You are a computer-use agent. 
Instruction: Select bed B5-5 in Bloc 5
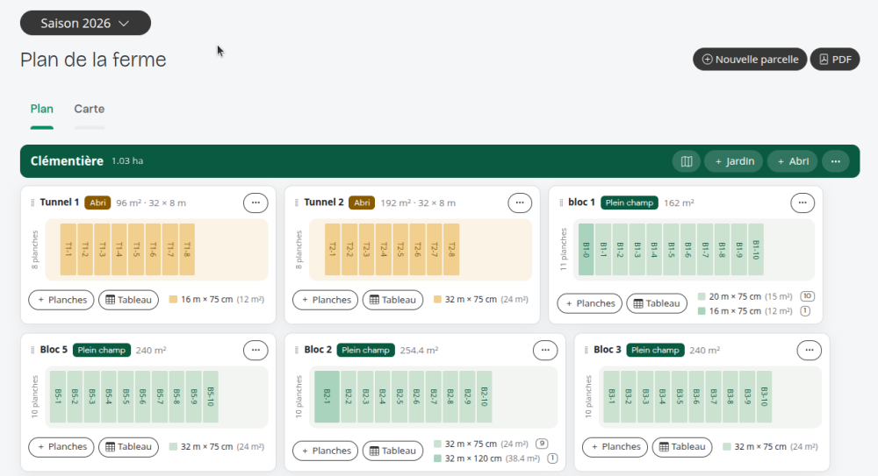126,396
